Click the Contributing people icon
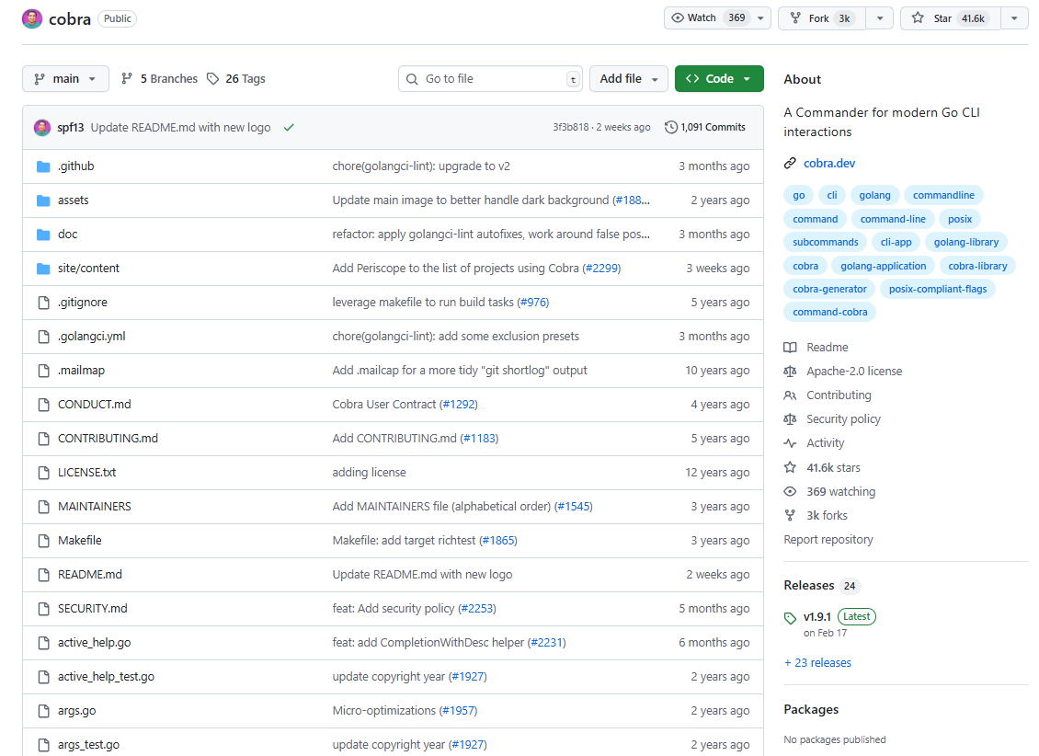The image size is (1039, 756). [790, 395]
